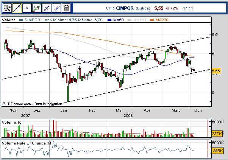This screenshot has height=160, width=228.
Task: Click the Valores panel label
Action: pyautogui.click(x=9, y=20)
